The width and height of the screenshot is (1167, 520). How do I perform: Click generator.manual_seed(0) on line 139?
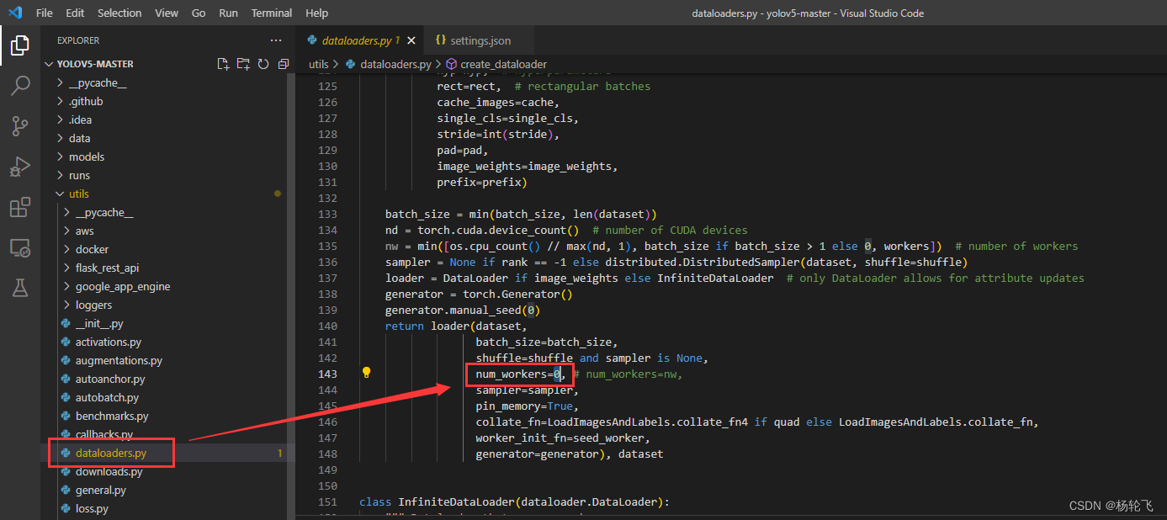tap(463, 310)
